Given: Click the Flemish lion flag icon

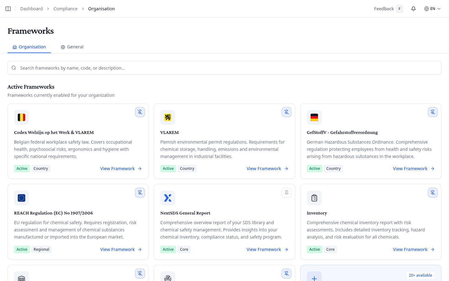Looking at the screenshot, I should coord(168,117).
